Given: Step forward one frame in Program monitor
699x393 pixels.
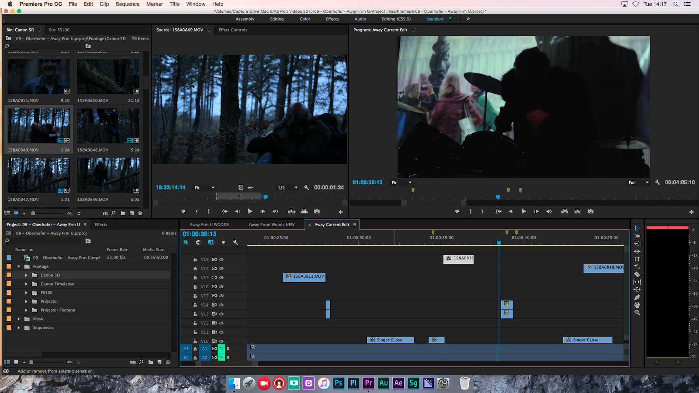Looking at the screenshot, I should tap(536, 211).
